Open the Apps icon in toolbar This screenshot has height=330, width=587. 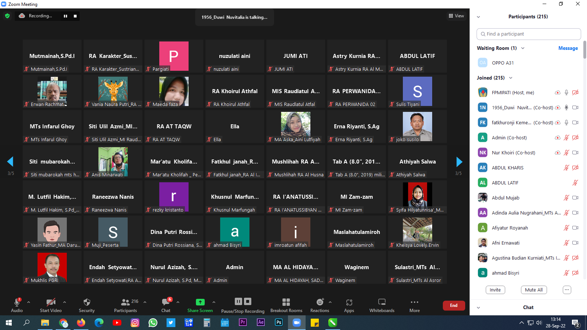point(349,302)
